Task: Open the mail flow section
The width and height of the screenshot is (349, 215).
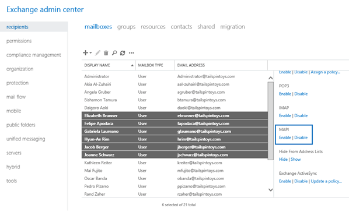Action: (16, 97)
